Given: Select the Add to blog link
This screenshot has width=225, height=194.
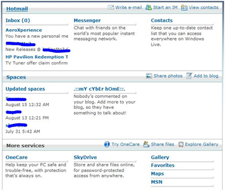Looking at the screenshot, I should [206, 76].
